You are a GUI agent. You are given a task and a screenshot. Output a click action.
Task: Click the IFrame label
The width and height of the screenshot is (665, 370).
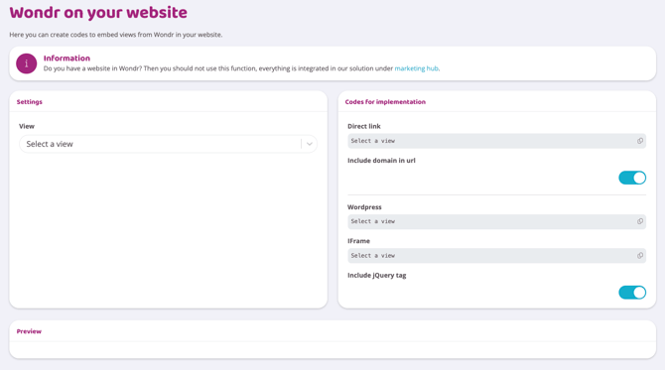coord(358,241)
